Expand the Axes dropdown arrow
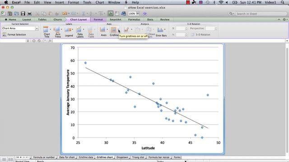 pyautogui.click(x=107, y=29)
